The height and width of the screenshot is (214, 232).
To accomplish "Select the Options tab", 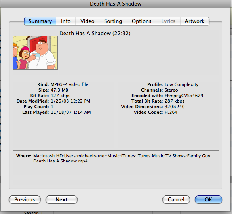I will point(141,21).
